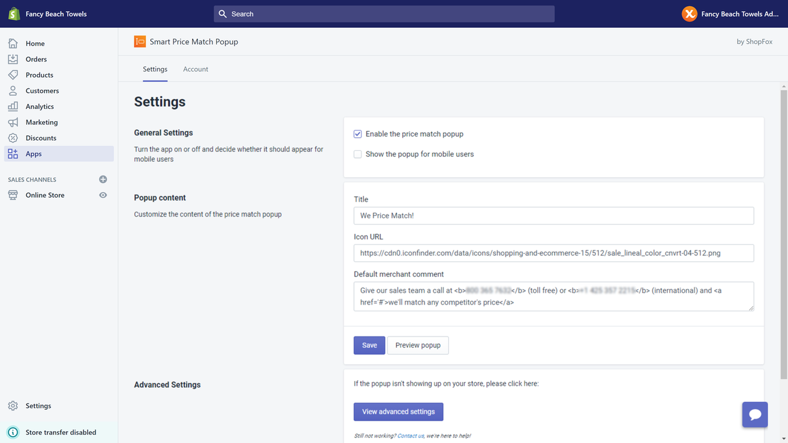This screenshot has height=443, width=788.
Task: Open the Customers section
Action: coord(42,90)
